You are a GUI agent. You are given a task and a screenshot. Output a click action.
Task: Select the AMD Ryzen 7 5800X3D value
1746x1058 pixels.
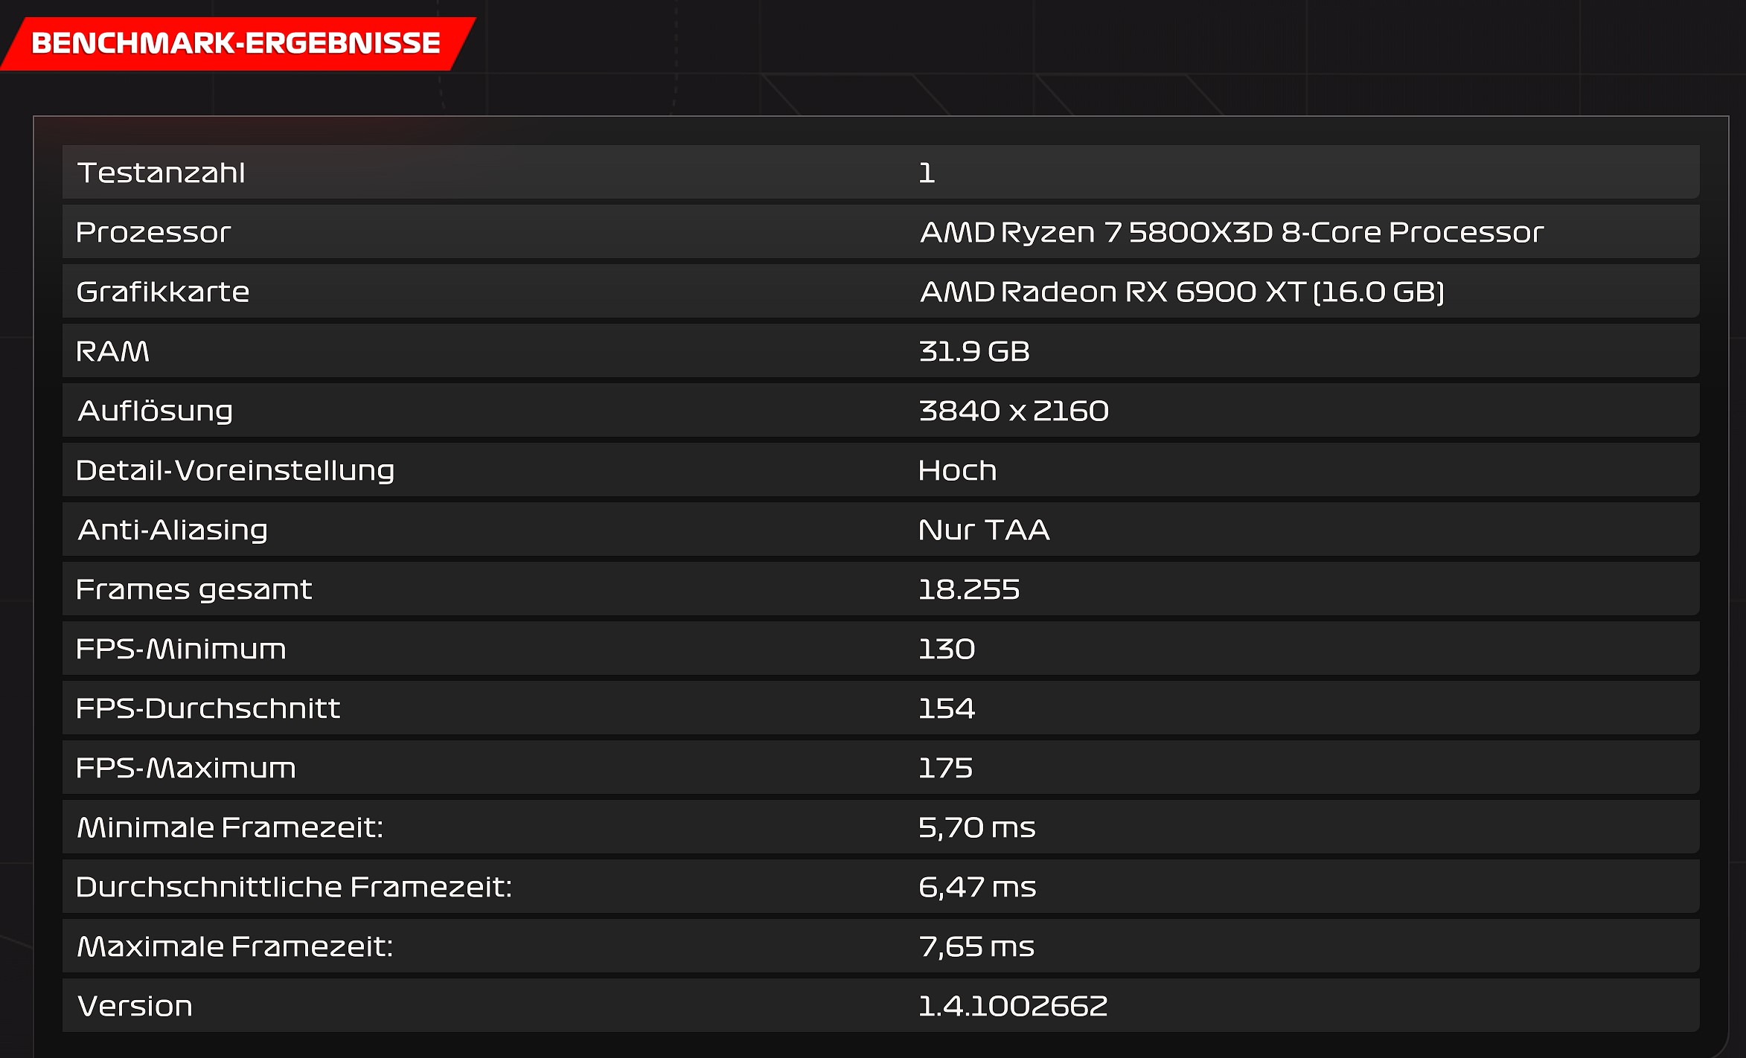pyautogui.click(x=1231, y=232)
